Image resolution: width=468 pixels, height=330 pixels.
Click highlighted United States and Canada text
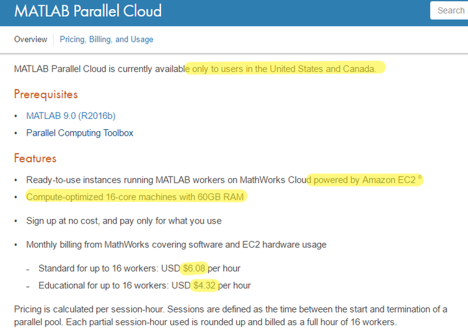click(284, 68)
